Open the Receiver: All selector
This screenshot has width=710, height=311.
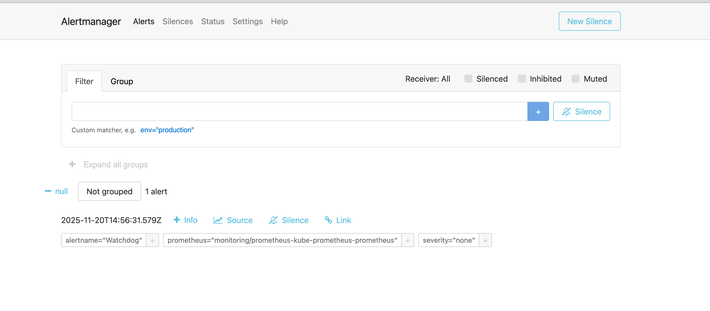pos(428,79)
